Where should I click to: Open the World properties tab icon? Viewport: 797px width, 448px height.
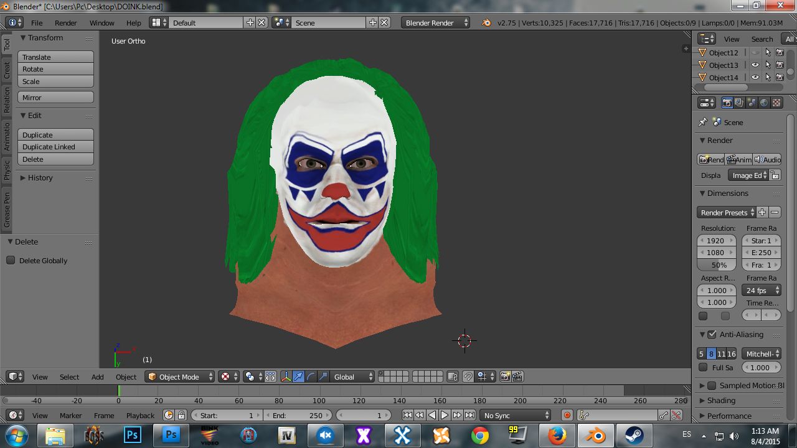(x=764, y=103)
